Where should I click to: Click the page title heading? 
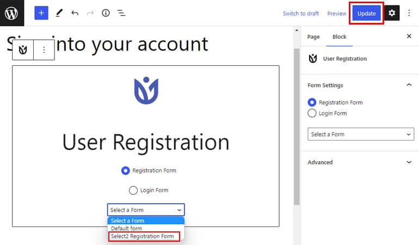coord(107,44)
